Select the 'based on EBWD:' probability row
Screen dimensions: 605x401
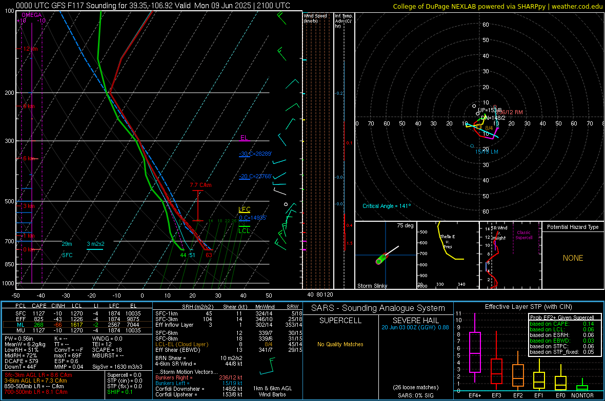tap(562, 341)
